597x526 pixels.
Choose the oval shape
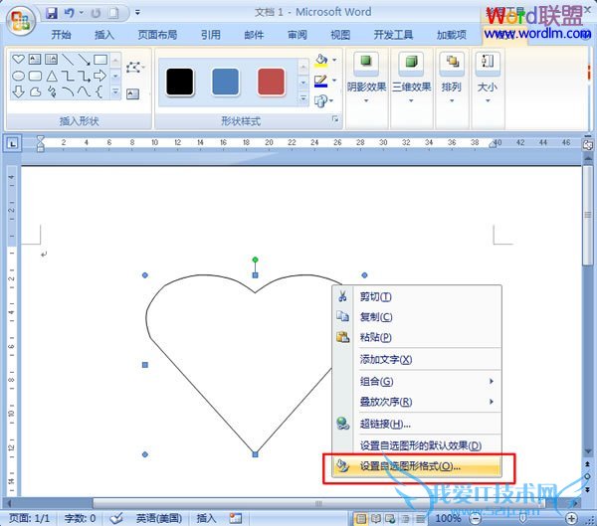coord(18,76)
